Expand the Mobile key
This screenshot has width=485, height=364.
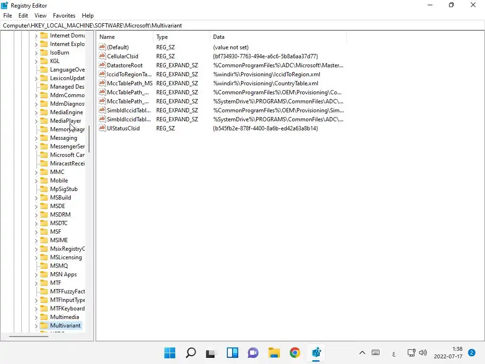point(36,181)
